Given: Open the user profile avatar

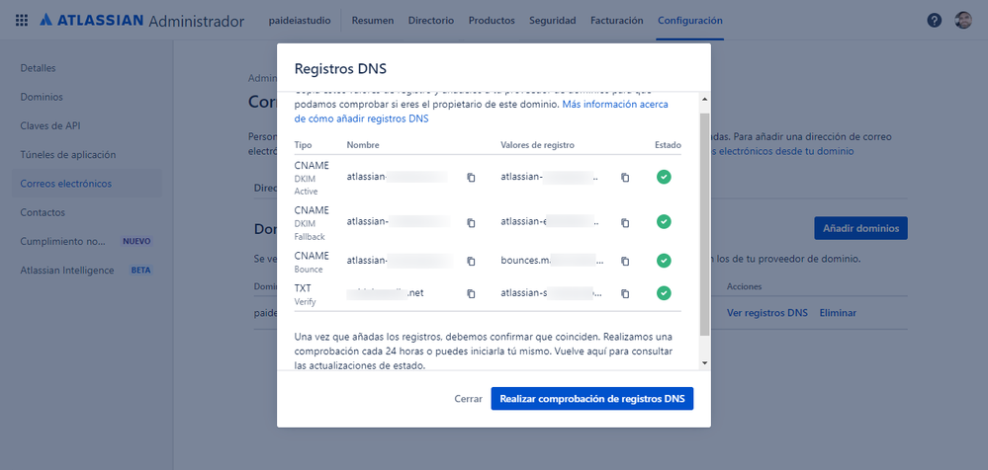Looking at the screenshot, I should 963,20.
